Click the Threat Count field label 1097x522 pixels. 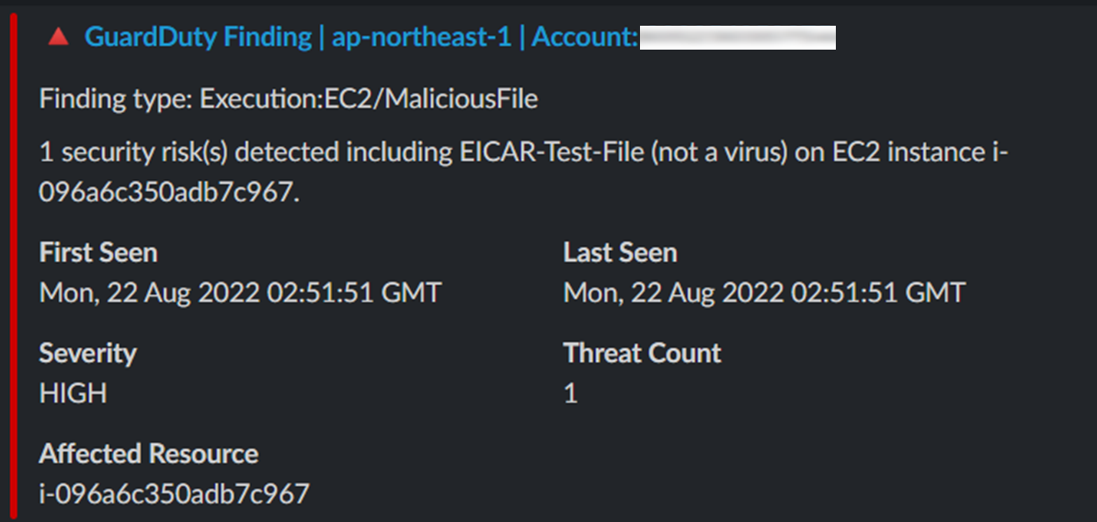[x=642, y=353]
